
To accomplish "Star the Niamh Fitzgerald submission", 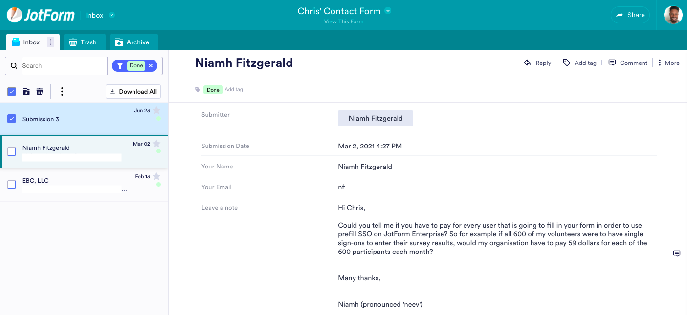I will (x=156, y=144).
